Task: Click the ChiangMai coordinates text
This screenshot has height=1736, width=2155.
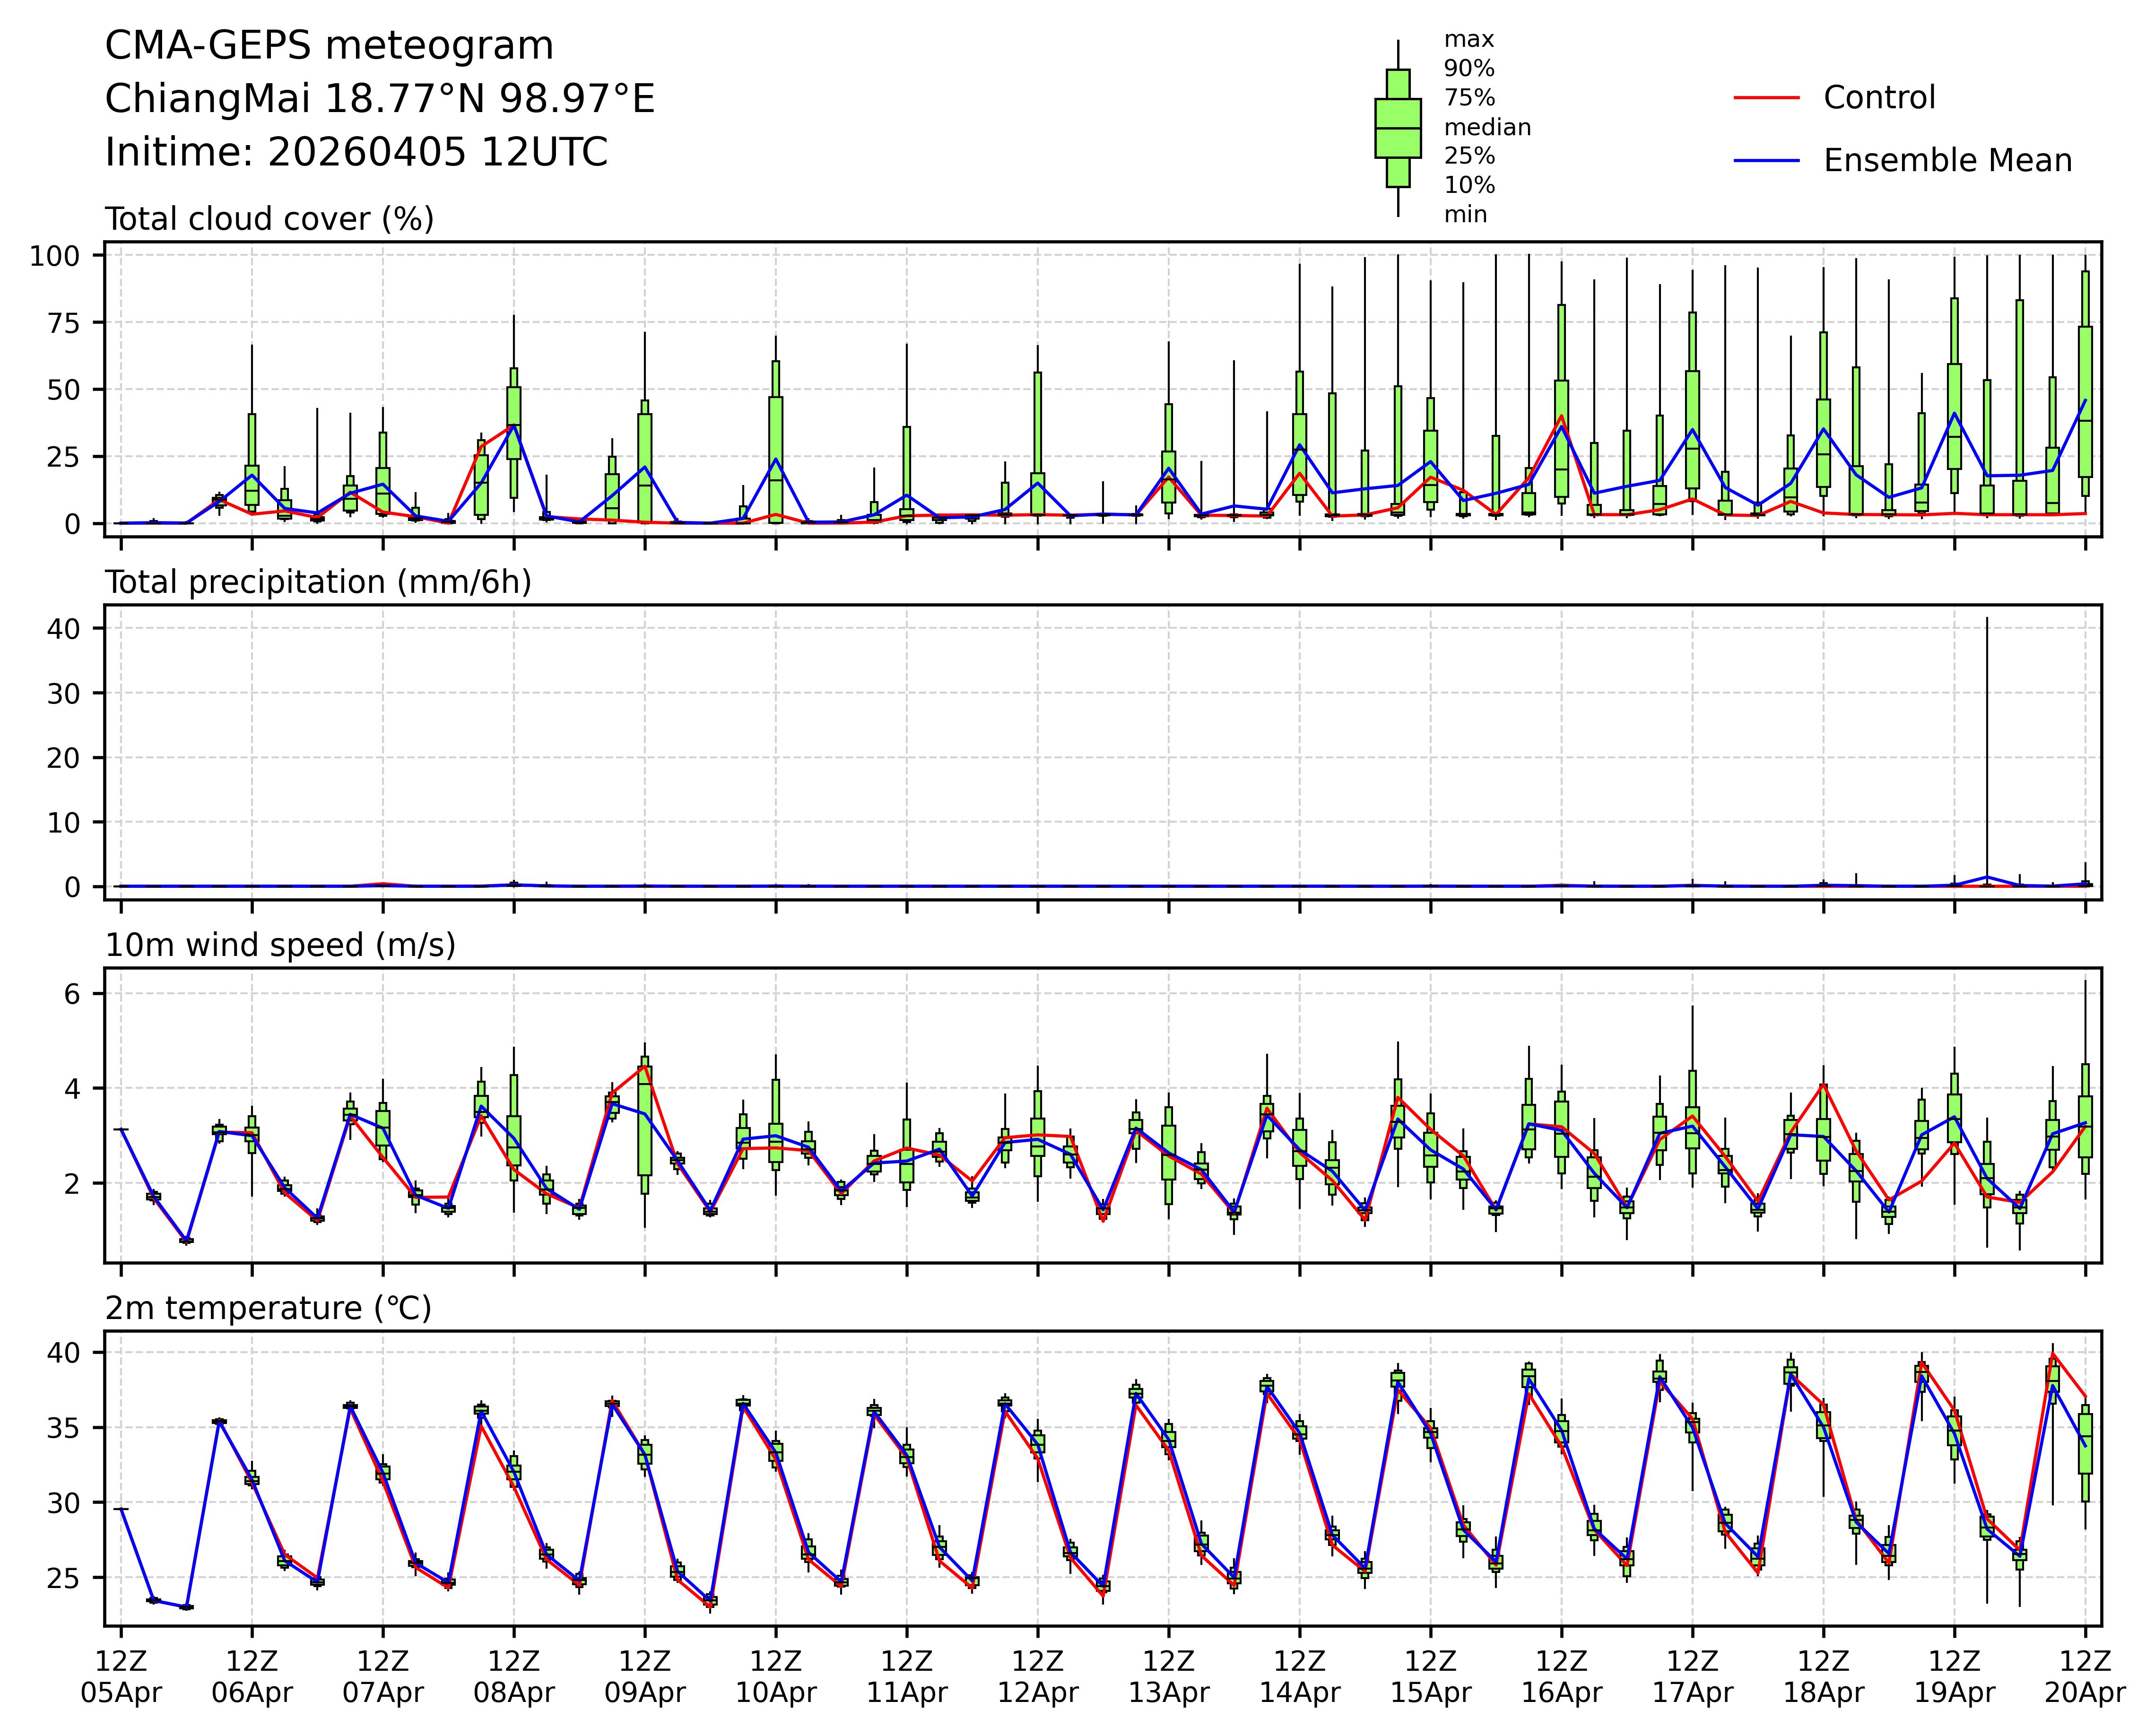Action: click(x=380, y=99)
